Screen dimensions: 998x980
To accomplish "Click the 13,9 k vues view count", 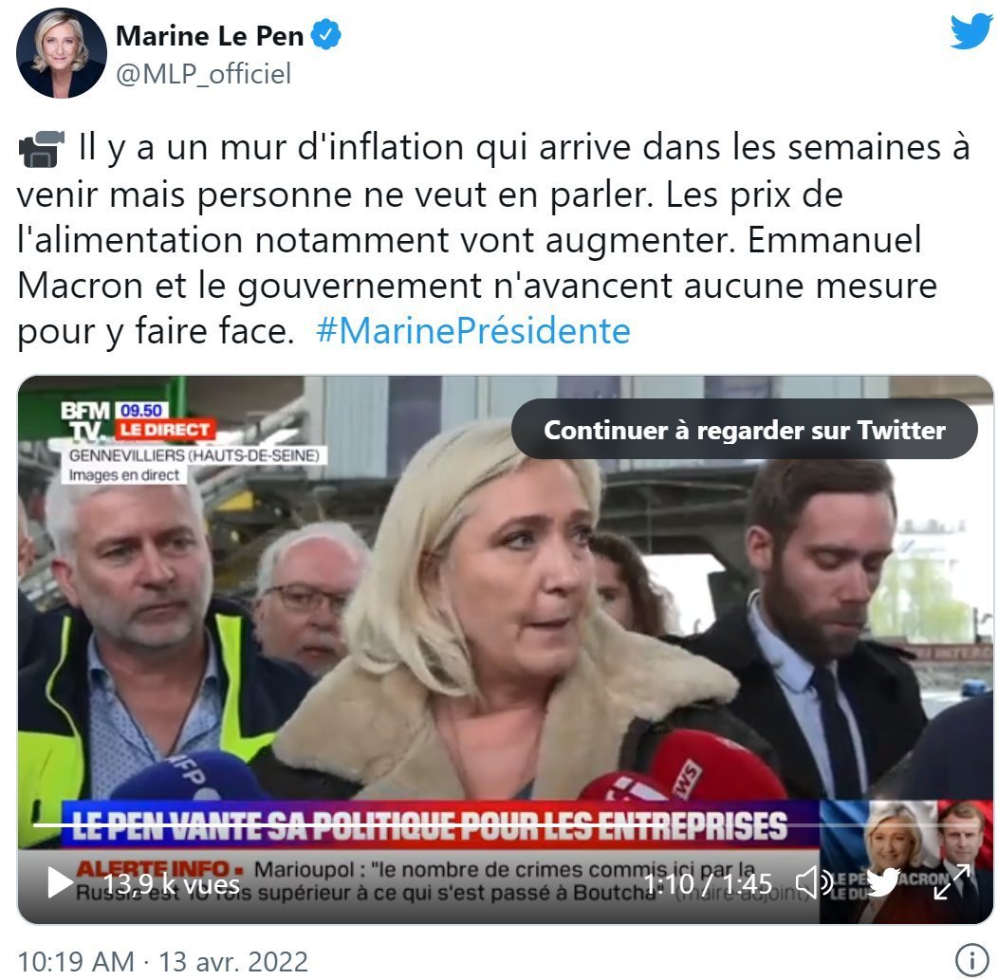I will coord(171,884).
